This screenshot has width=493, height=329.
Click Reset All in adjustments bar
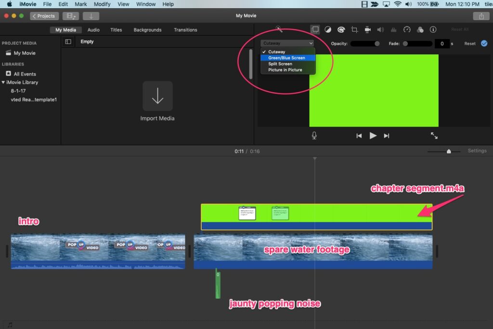coord(460,29)
